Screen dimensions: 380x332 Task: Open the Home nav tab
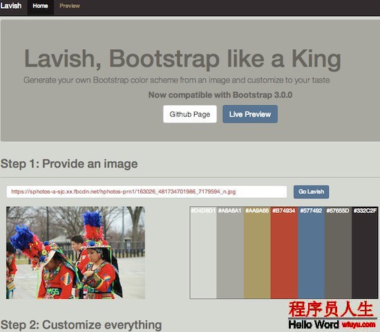[40, 6]
